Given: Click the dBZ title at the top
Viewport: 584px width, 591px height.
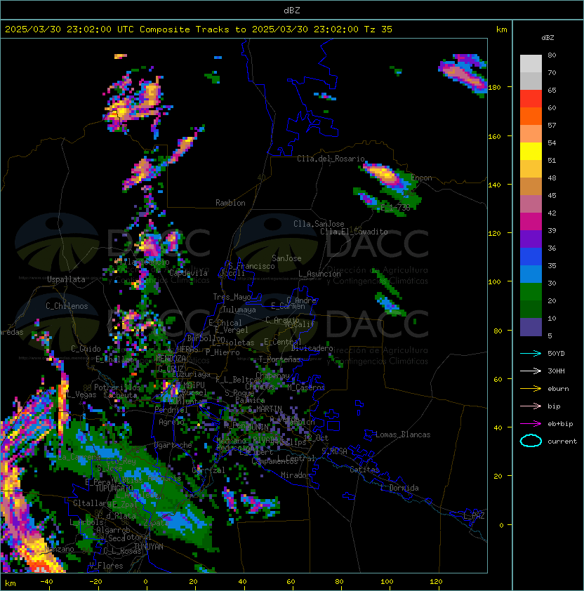Looking at the screenshot, I should (292, 10).
